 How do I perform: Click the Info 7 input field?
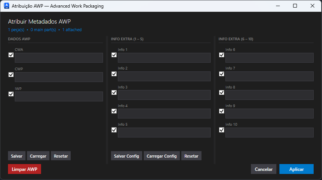click(270, 76)
